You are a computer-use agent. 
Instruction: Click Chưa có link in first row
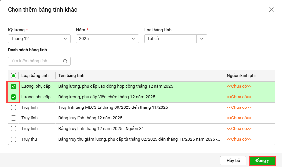tap(239, 87)
